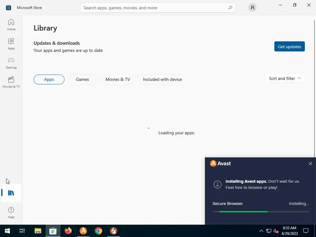Open the Action Center notifications icon
316x237 pixels.
click(x=306, y=231)
